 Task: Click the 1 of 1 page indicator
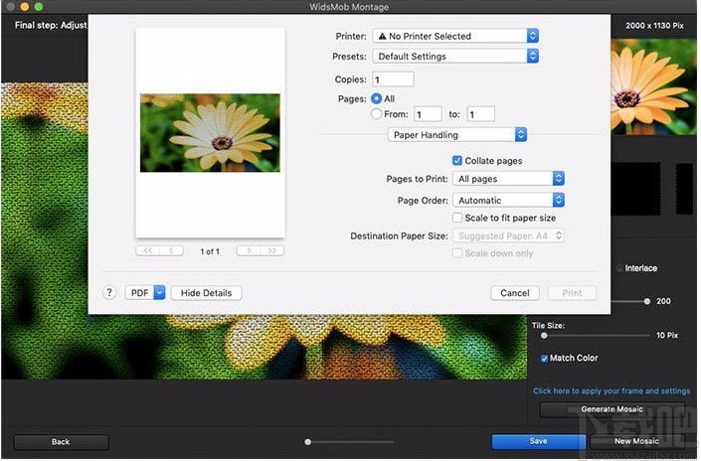210,251
